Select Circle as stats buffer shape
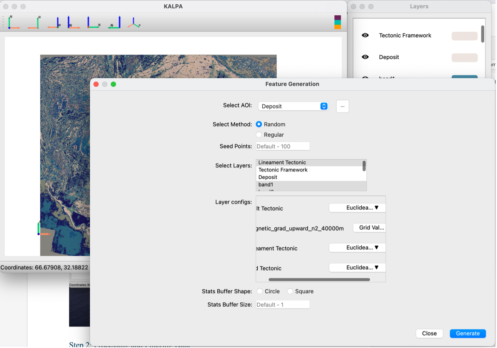 point(259,291)
